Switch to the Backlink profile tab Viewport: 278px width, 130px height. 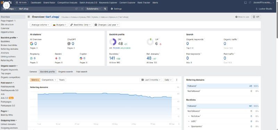click(48, 72)
